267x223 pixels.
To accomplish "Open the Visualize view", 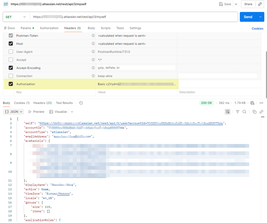I will [x=58, y=112].
